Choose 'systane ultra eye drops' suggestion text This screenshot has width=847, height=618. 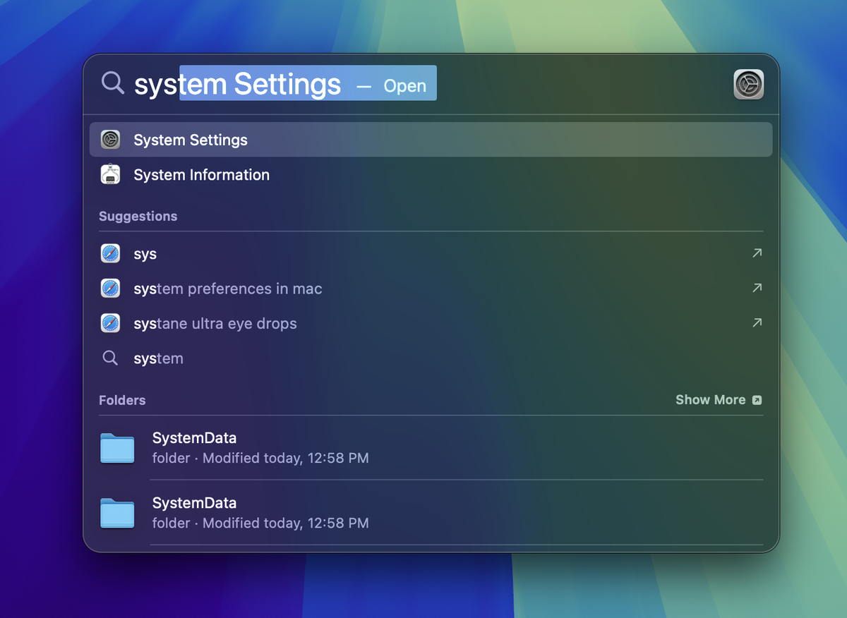pyautogui.click(x=215, y=324)
